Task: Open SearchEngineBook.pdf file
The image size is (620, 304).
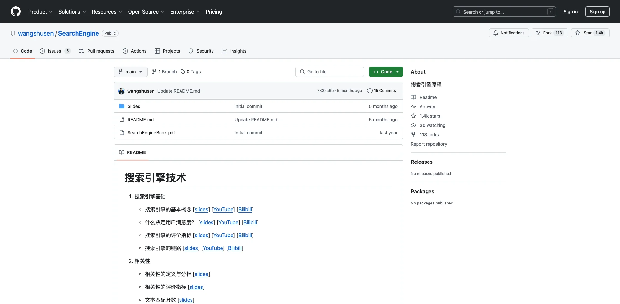Action: point(151,133)
